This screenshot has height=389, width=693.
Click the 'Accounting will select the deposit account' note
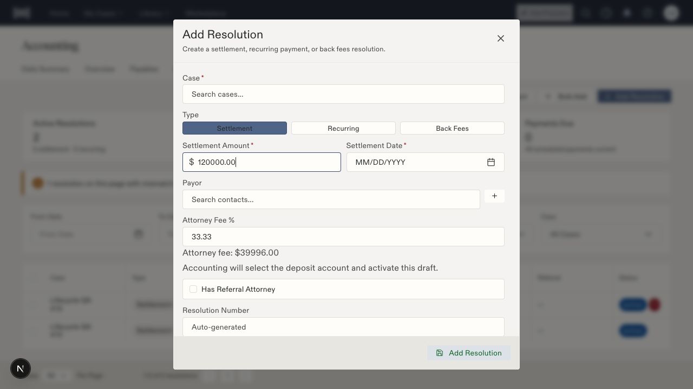click(x=310, y=268)
